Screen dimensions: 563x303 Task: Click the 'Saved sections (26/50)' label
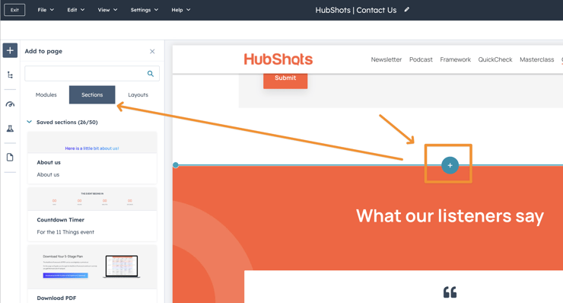[67, 123]
